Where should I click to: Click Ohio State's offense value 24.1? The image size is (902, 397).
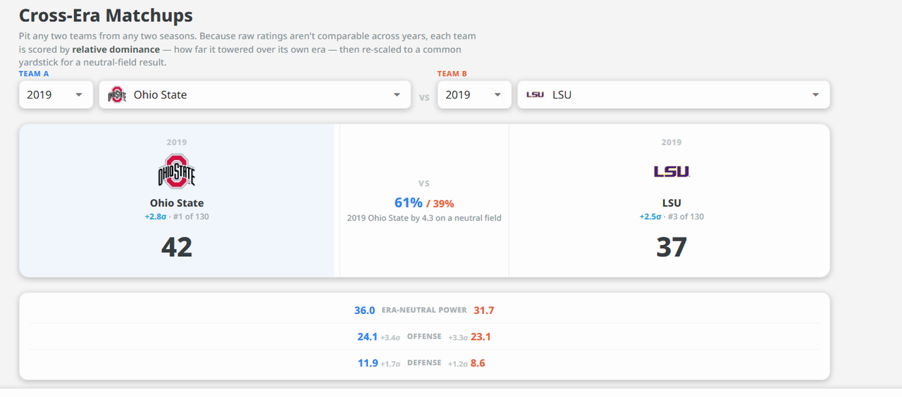point(368,336)
